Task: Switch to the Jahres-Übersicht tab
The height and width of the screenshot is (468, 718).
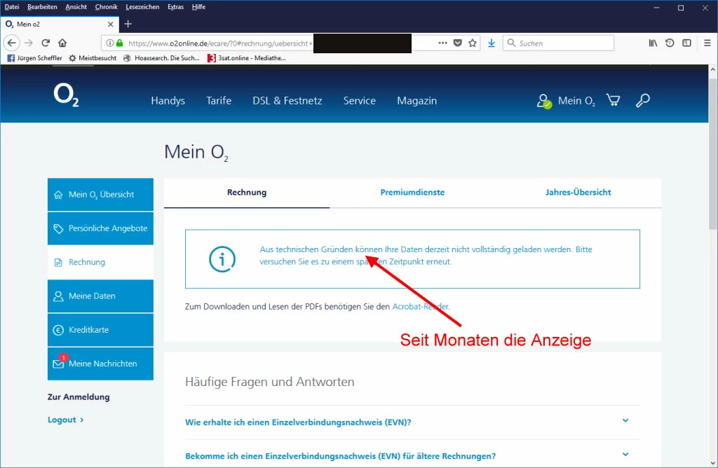Action: point(578,193)
